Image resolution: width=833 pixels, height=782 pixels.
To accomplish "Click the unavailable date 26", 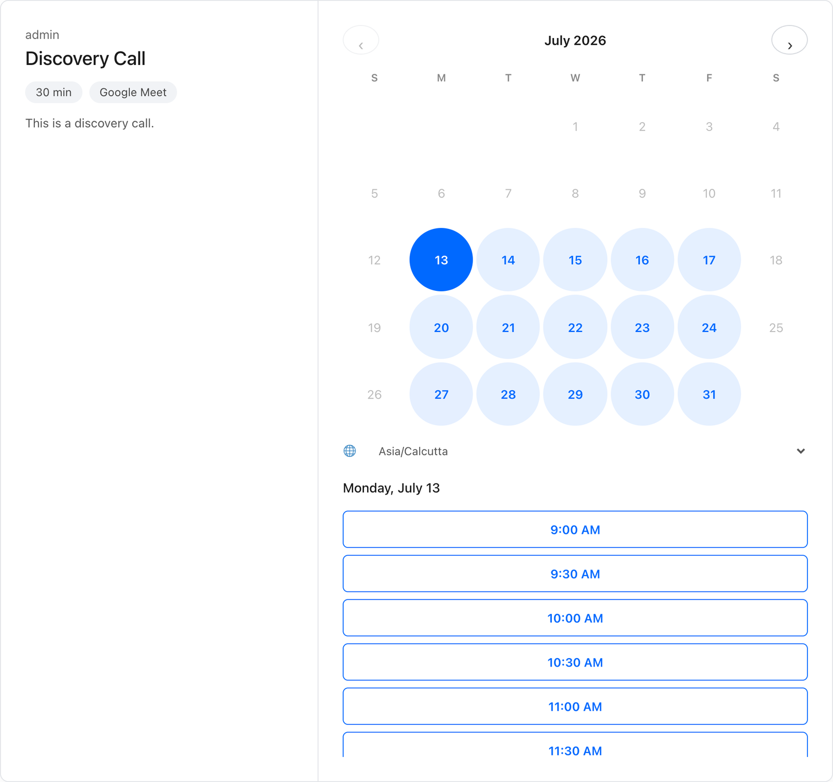I will (x=374, y=394).
